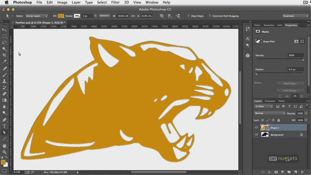Link width and height values

point(133,16)
